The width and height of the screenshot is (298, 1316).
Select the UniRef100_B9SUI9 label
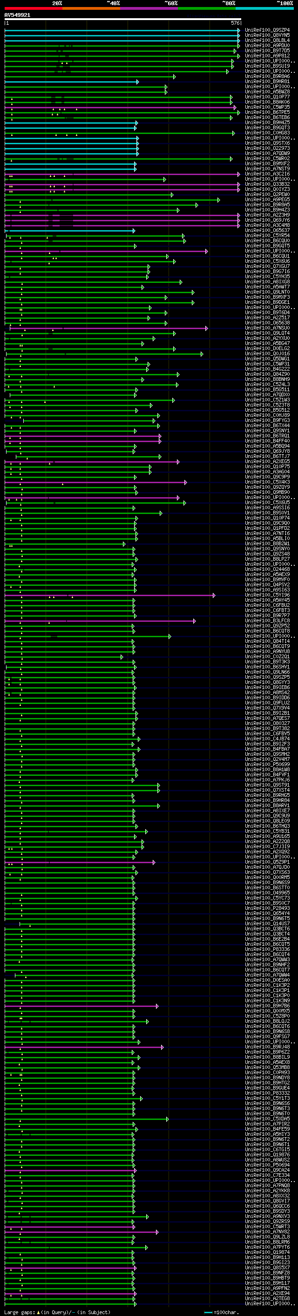click(x=267, y=66)
